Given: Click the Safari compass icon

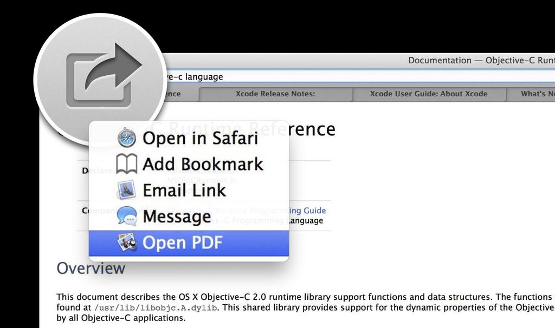Looking at the screenshot, I should [127, 138].
